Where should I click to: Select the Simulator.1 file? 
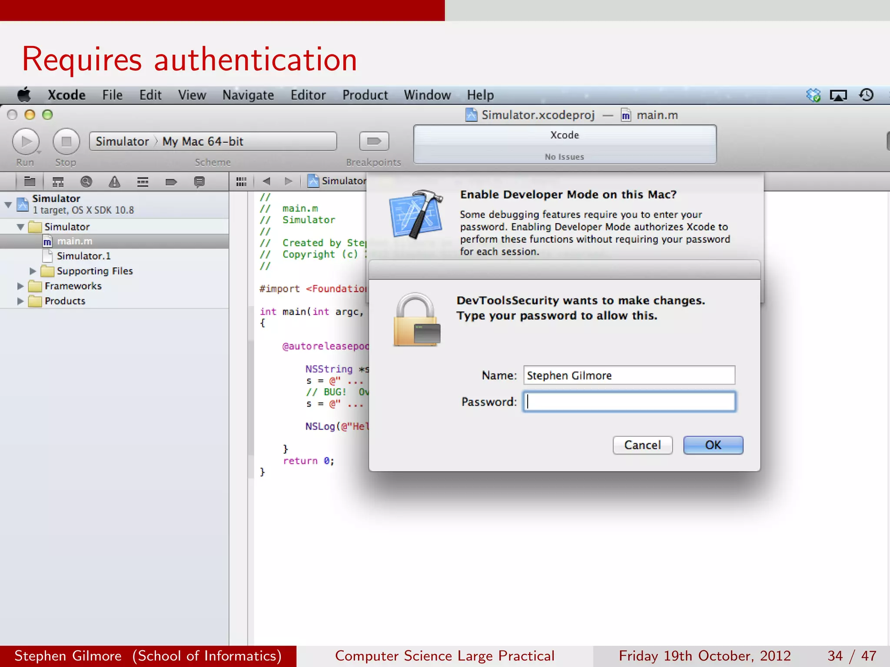pos(114,256)
